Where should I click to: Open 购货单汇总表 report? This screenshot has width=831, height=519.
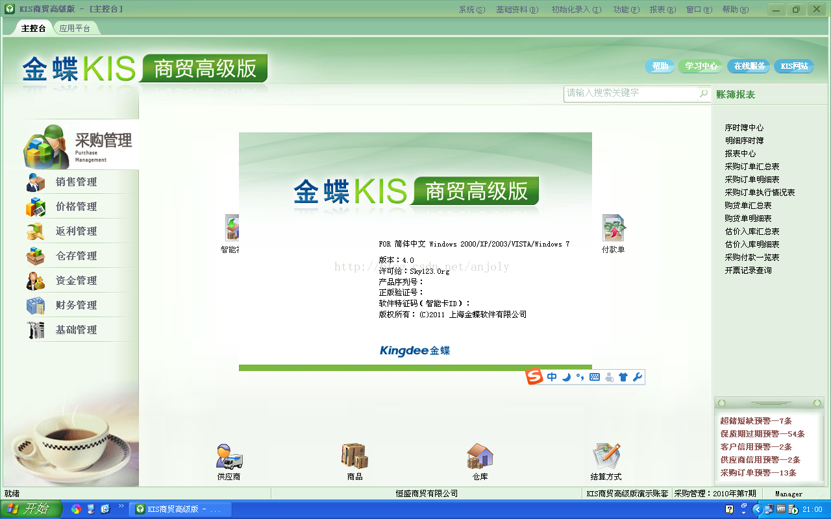click(x=748, y=206)
